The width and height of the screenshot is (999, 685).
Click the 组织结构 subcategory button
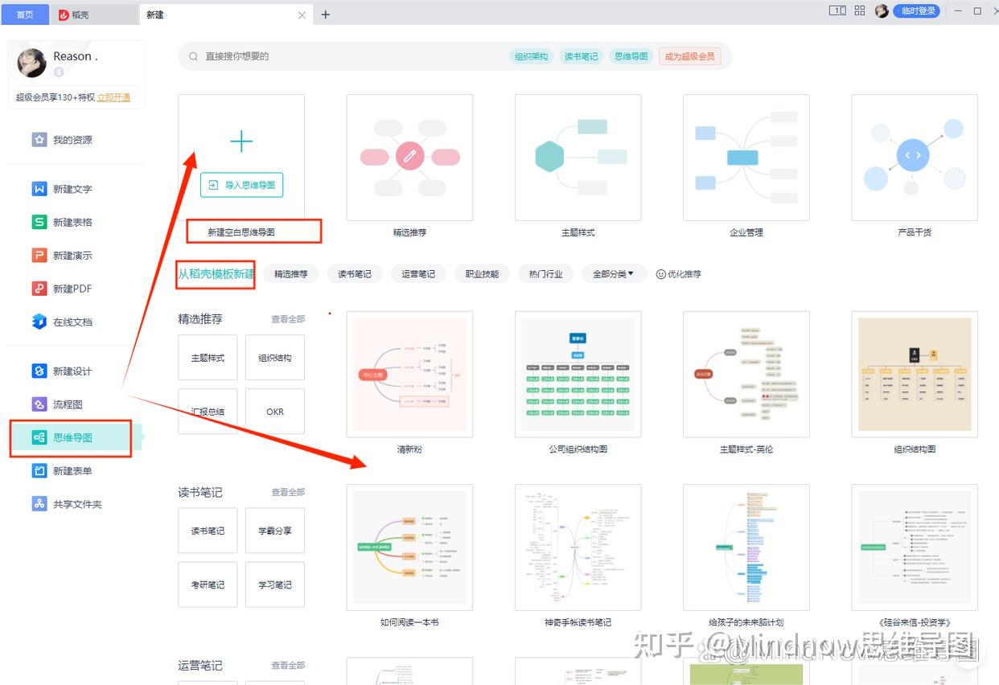tap(275, 358)
